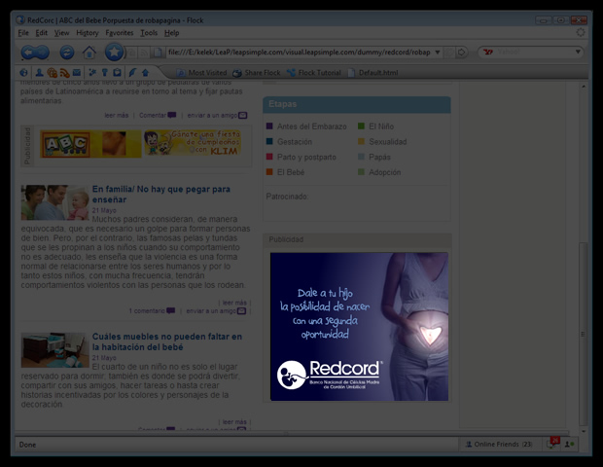Open the Flock Tutorial bookmark
Image resolution: width=603 pixels, height=467 pixels.
[318, 73]
